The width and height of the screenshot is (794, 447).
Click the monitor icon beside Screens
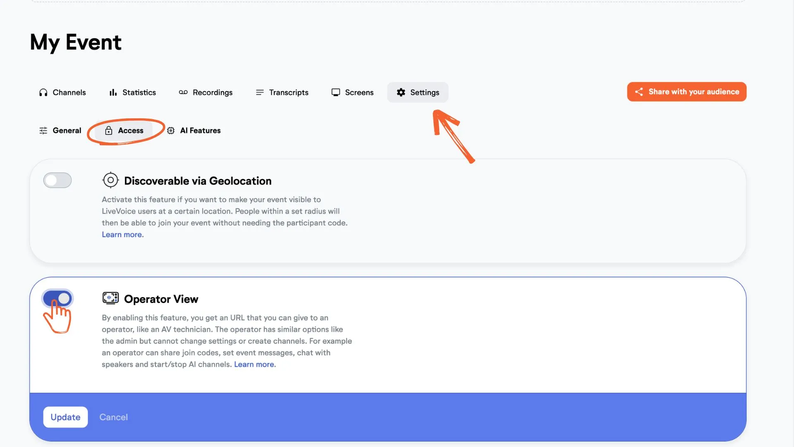click(x=336, y=92)
